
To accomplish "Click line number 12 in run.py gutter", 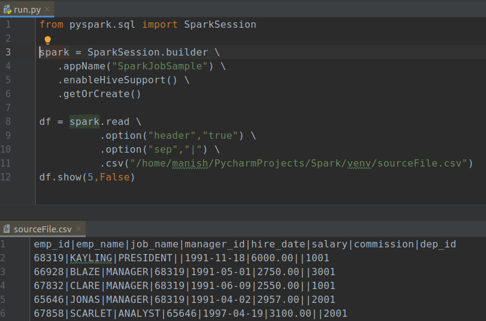I will (x=5, y=177).
